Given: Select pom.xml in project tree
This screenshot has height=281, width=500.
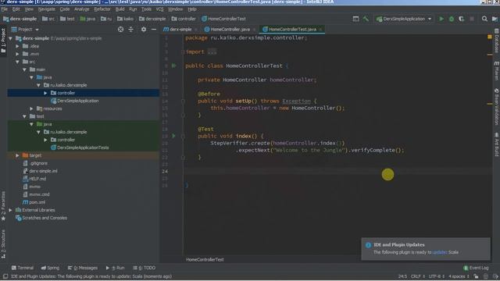Looking at the screenshot, I should click(37, 202).
